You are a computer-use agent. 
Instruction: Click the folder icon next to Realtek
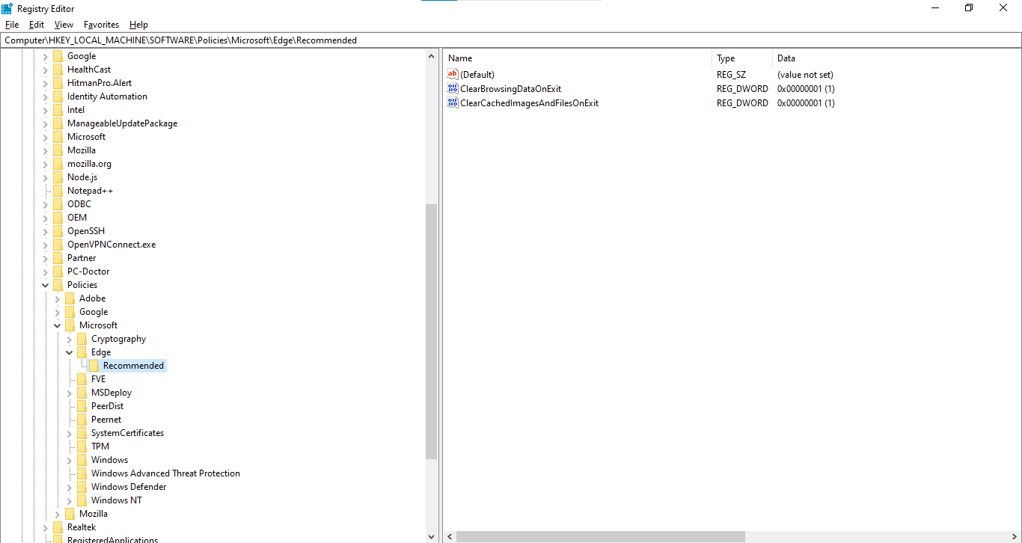point(58,527)
